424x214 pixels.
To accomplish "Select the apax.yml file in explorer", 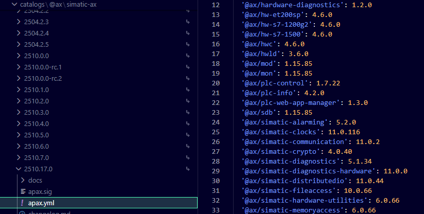I will point(99,203).
